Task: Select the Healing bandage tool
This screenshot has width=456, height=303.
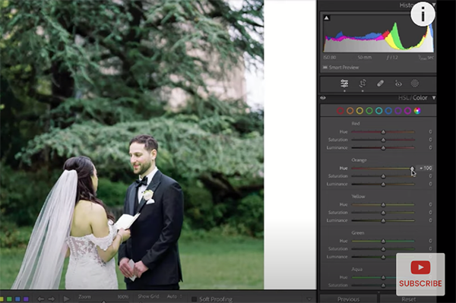Action: pos(380,84)
